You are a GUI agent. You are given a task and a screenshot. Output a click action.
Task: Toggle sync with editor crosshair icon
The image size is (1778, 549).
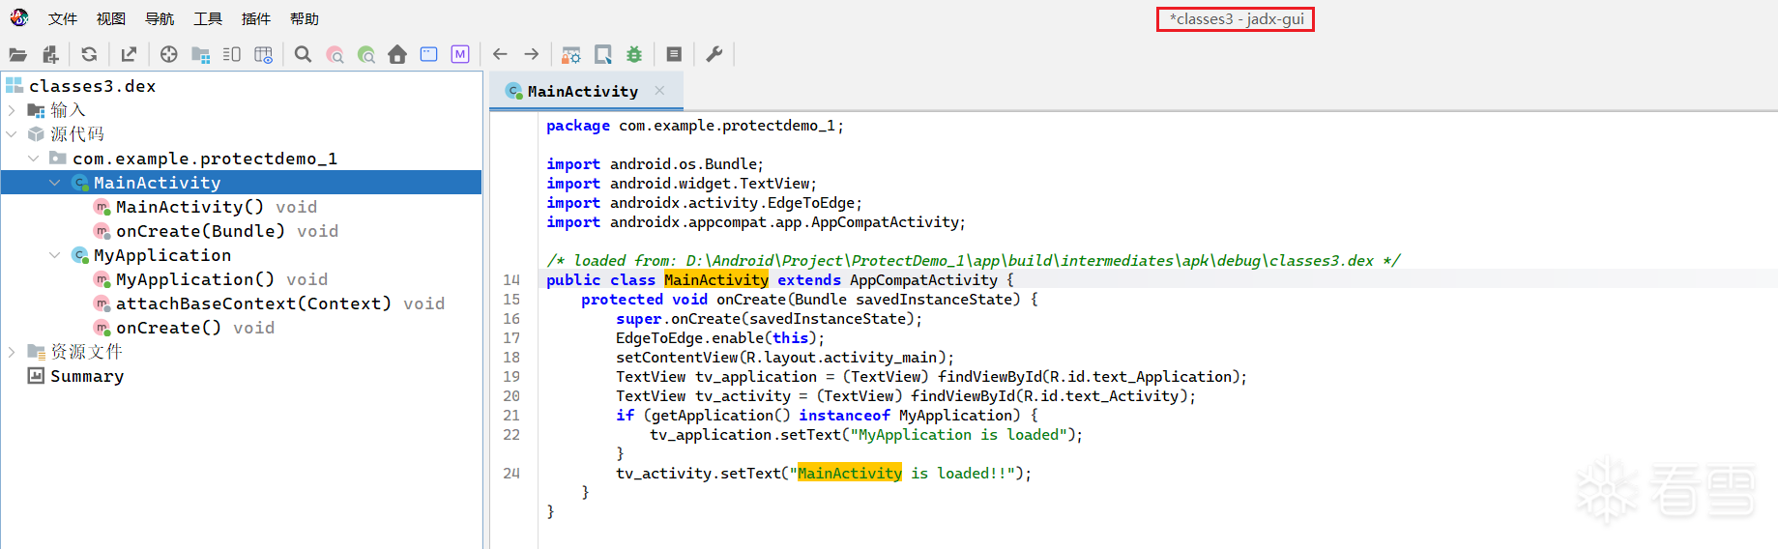click(x=169, y=55)
